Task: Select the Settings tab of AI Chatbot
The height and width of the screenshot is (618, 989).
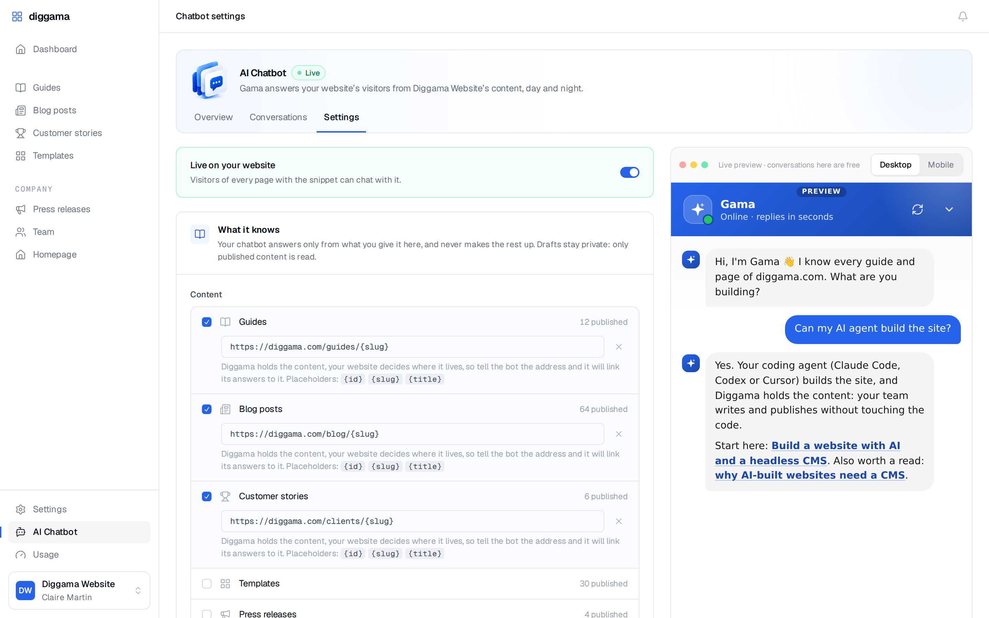Action: click(341, 117)
